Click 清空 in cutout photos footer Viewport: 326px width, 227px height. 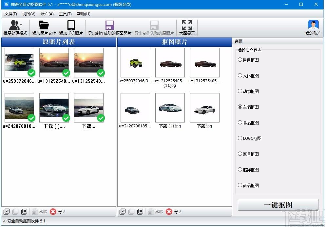click(x=174, y=211)
